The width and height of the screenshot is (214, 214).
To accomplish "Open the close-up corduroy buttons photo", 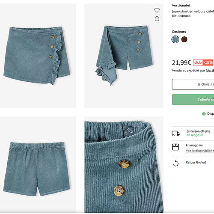I will click(124, 164).
